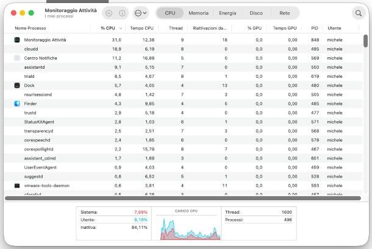Viewport: 372px width, 249px height.
Task: Switch to the CPU tab
Action: click(x=170, y=13)
